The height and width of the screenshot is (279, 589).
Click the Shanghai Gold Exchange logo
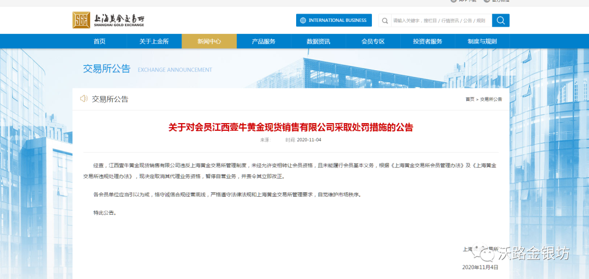(108, 20)
